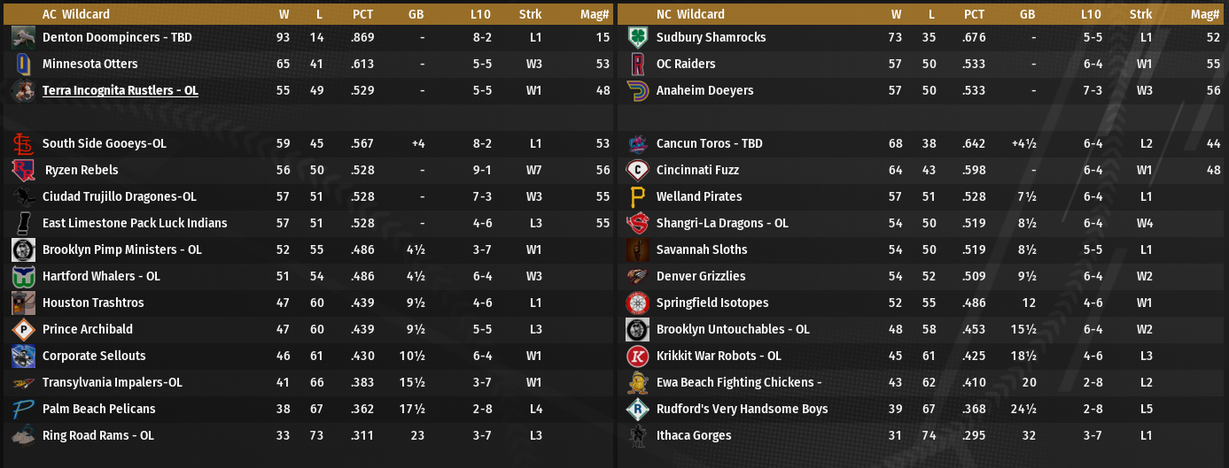Click the South Side Gooeys logo
1229x468 pixels.
tap(24, 143)
